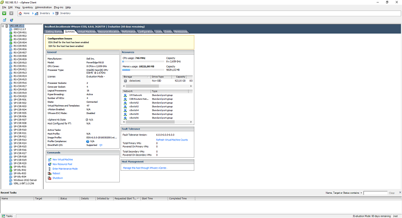Click the Reboot command icon
Image resolution: width=402 pixels, height=218 pixels.
tap(49, 174)
